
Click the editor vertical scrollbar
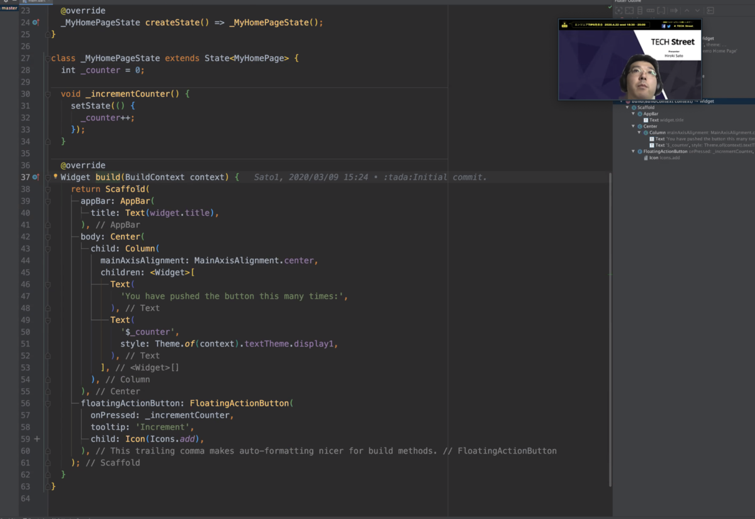pyautogui.click(x=610, y=330)
